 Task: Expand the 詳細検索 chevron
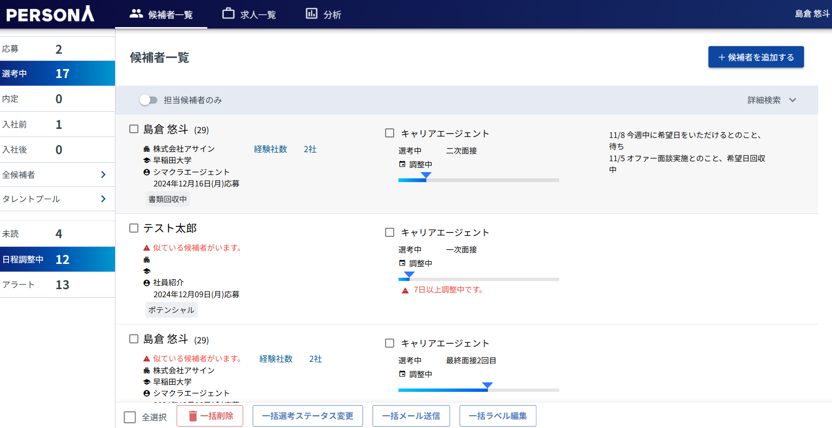tap(793, 100)
